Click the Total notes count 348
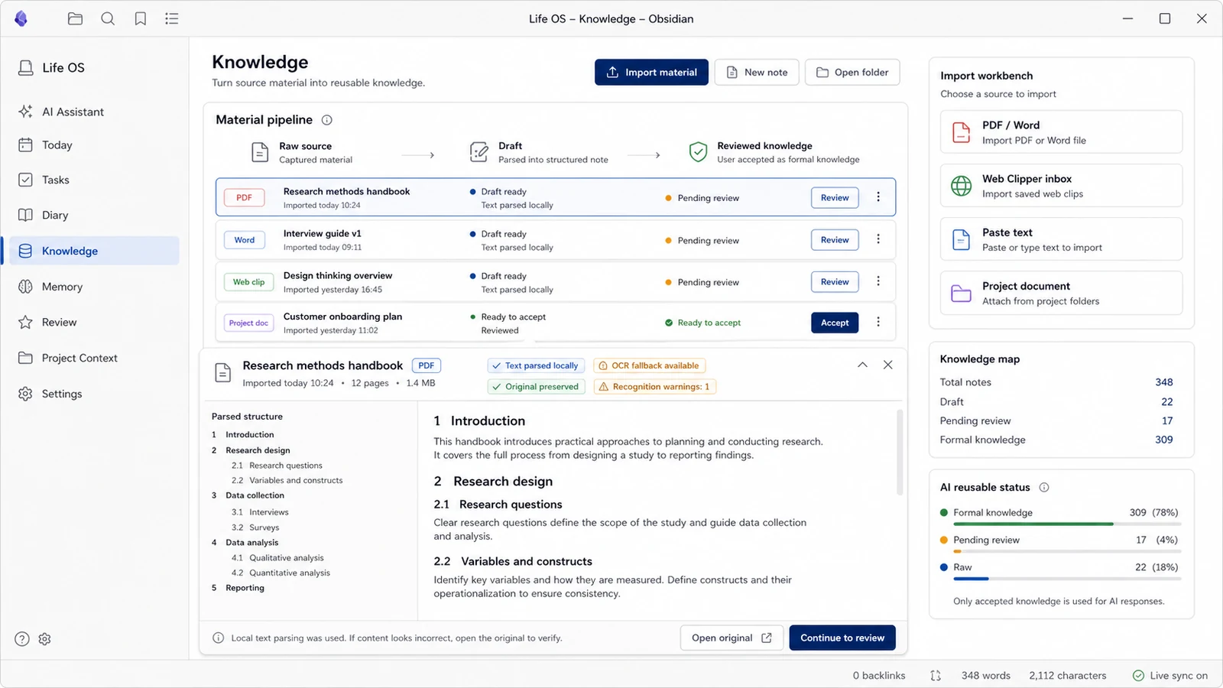 point(1164,382)
